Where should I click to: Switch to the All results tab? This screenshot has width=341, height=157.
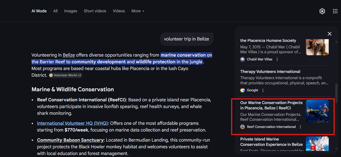pos(55,11)
